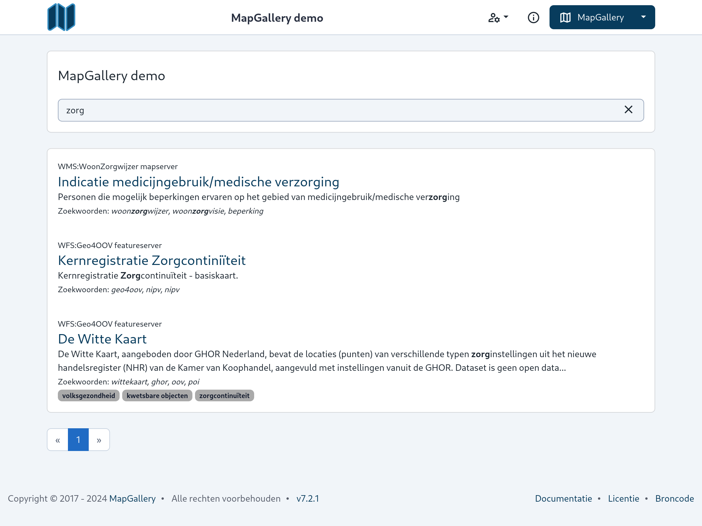The image size is (702, 526).
Task: Open De Witte Kaart result
Action: pos(102,339)
